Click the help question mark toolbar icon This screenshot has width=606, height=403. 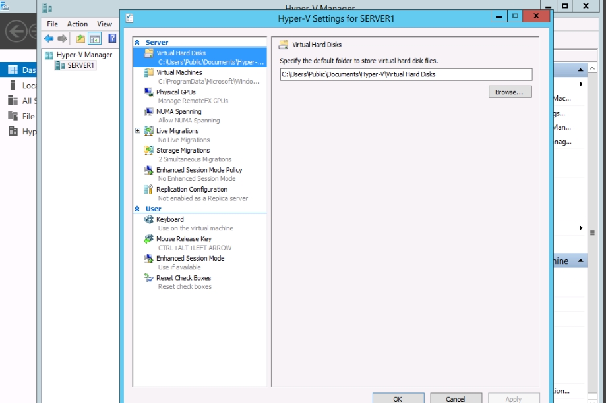[112, 39]
